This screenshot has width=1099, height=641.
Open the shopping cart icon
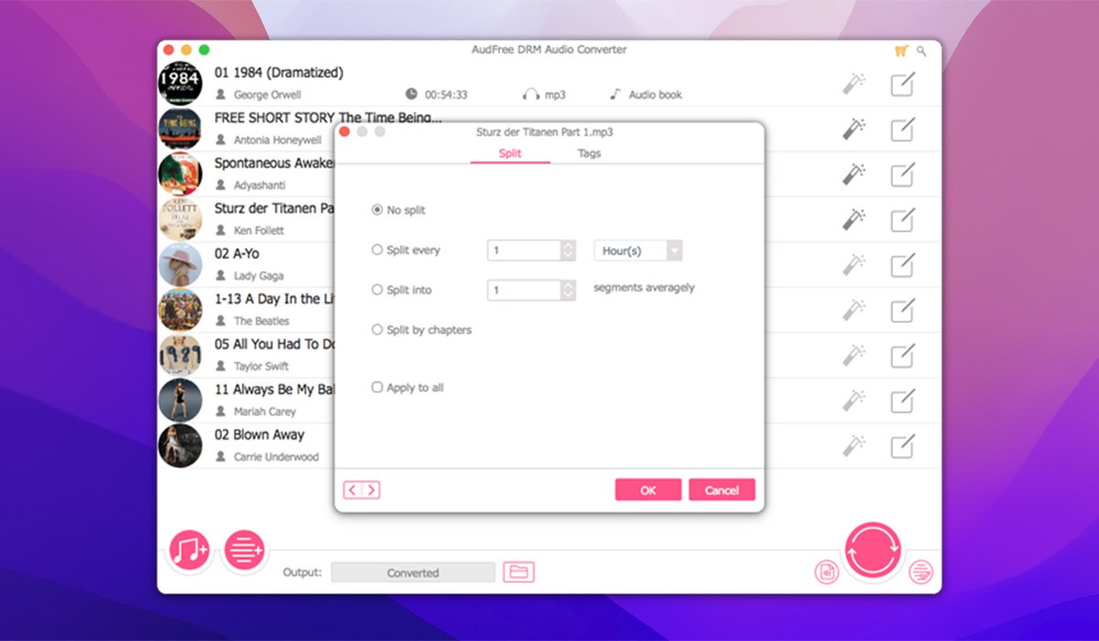click(x=900, y=51)
